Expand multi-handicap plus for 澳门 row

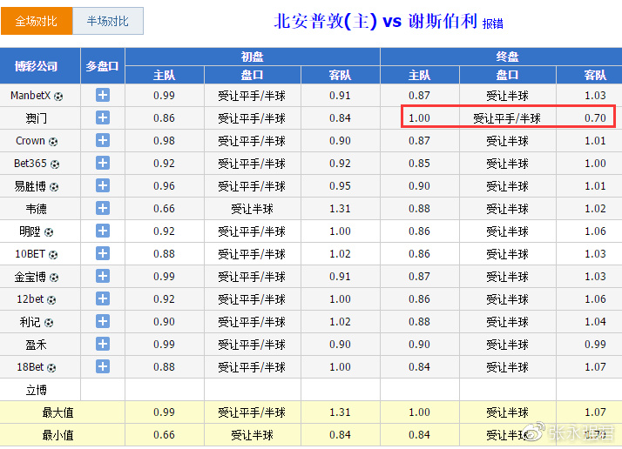(x=103, y=117)
